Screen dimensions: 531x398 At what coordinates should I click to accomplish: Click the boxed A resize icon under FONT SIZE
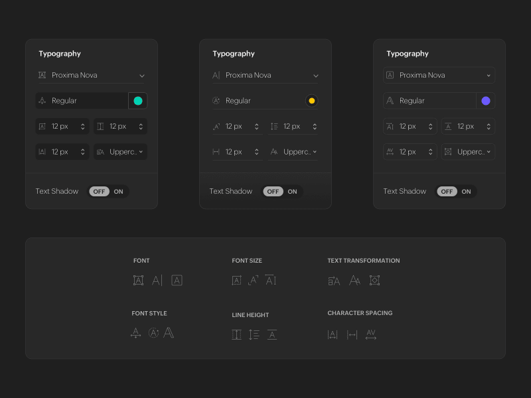pyautogui.click(x=237, y=280)
